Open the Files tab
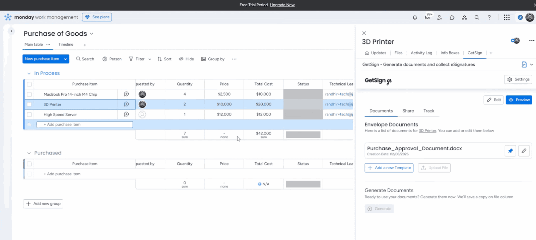 pyautogui.click(x=398, y=53)
